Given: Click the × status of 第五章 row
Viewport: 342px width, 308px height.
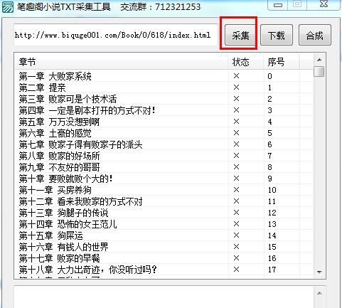Looking at the screenshot, I should click(x=236, y=122).
